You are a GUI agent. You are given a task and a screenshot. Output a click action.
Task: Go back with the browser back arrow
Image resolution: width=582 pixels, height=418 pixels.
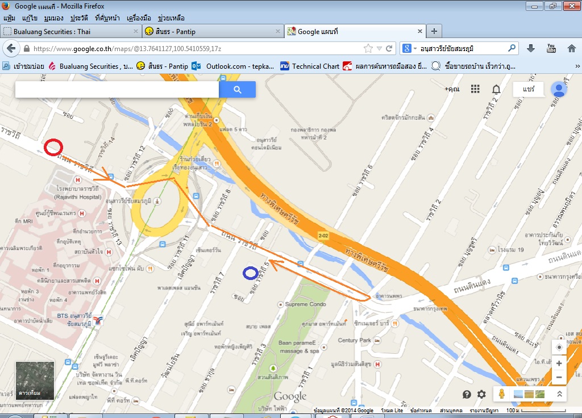click(11, 49)
